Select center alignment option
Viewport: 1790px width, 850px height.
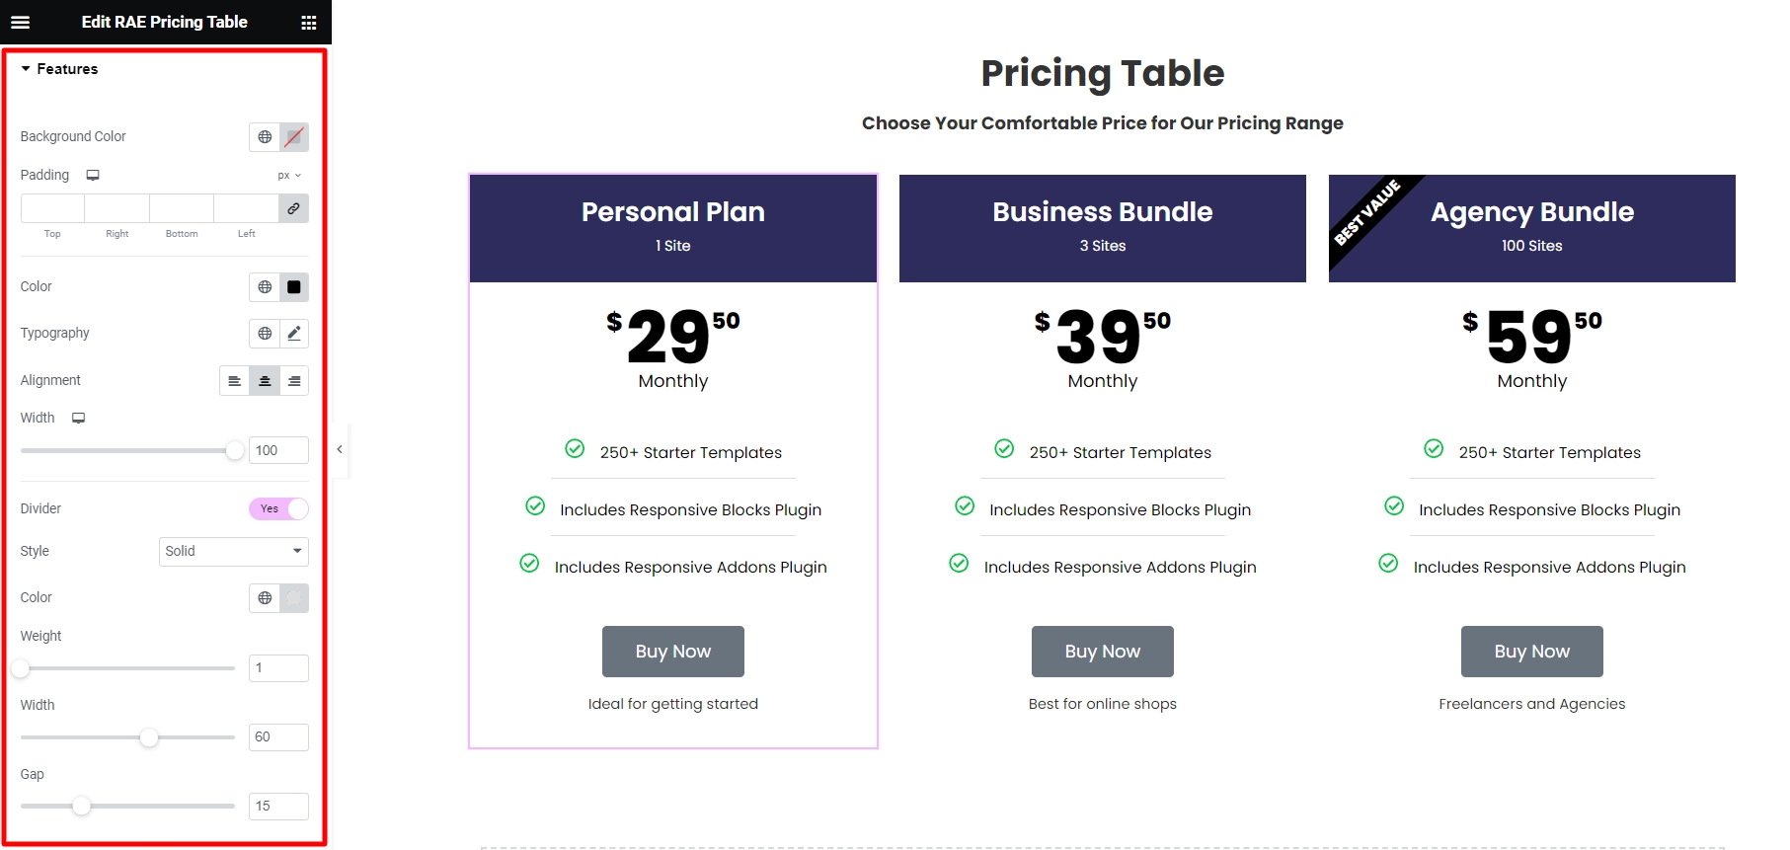(265, 381)
